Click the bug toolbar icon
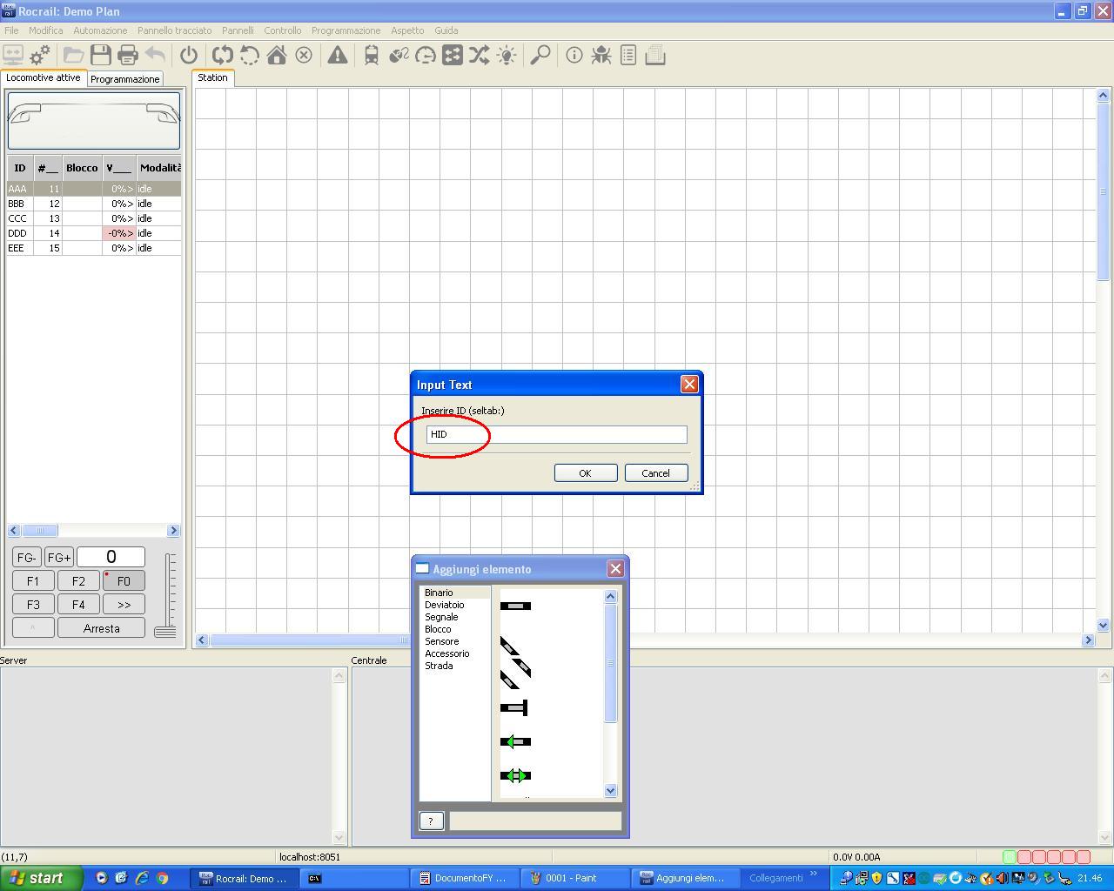Screen dimensions: 1114x891 click(601, 56)
